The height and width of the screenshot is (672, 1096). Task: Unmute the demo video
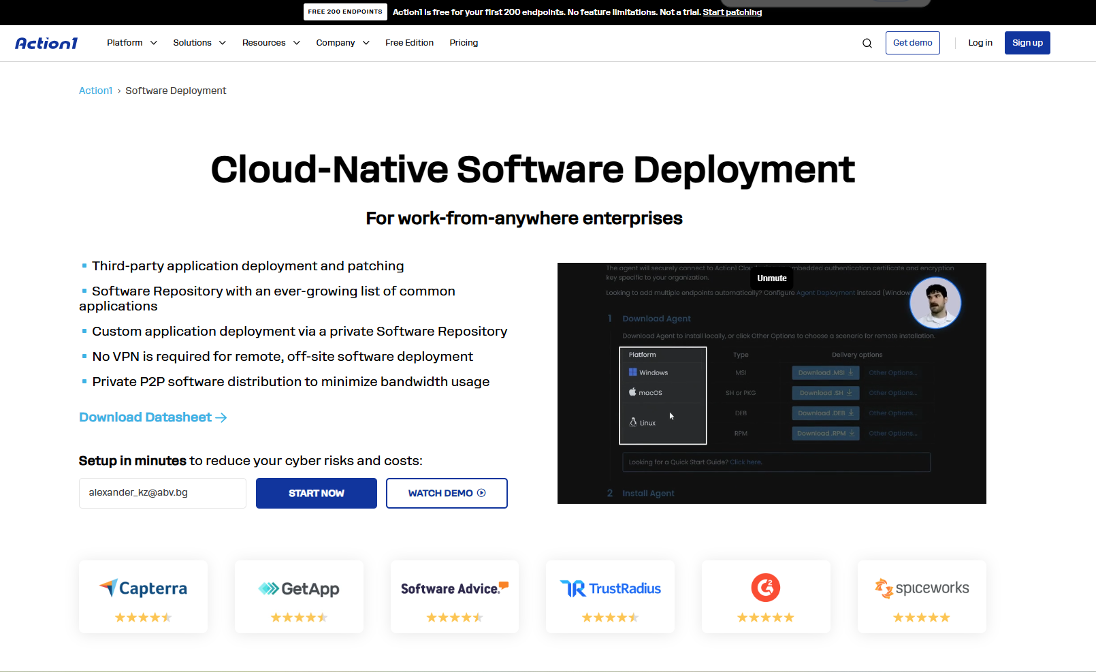[772, 278]
